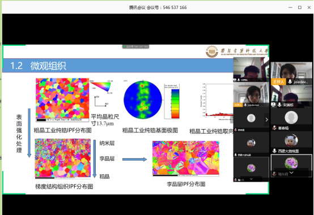Click the down chevron at bottom of shared screen's video strip

pyautogui.click(x=251, y=179)
